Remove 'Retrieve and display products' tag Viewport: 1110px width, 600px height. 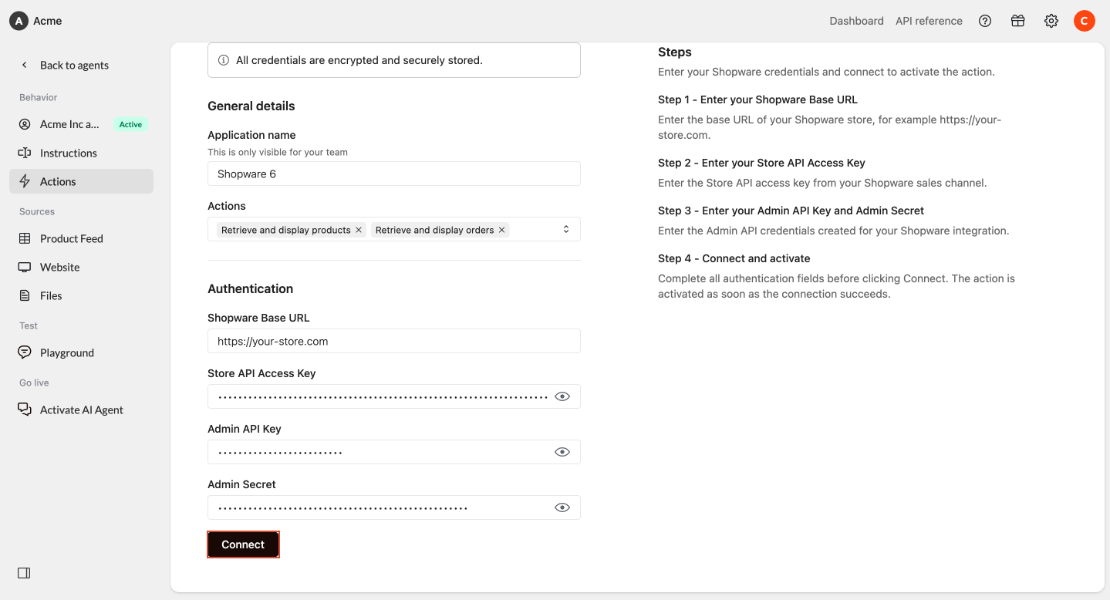tap(359, 230)
